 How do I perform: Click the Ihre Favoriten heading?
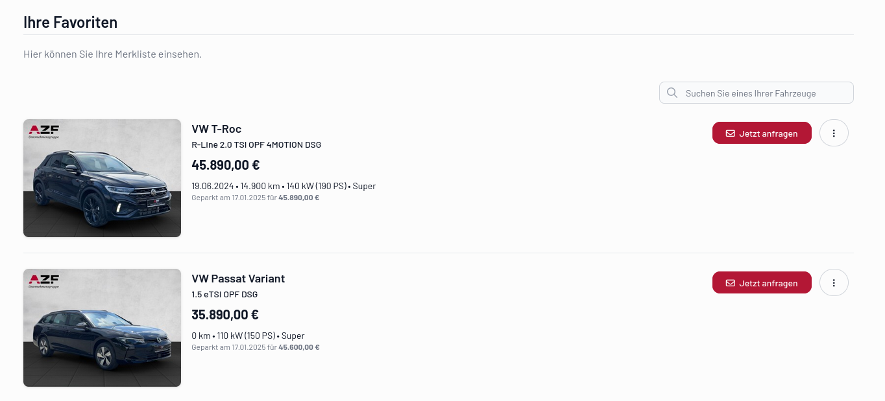(70, 22)
